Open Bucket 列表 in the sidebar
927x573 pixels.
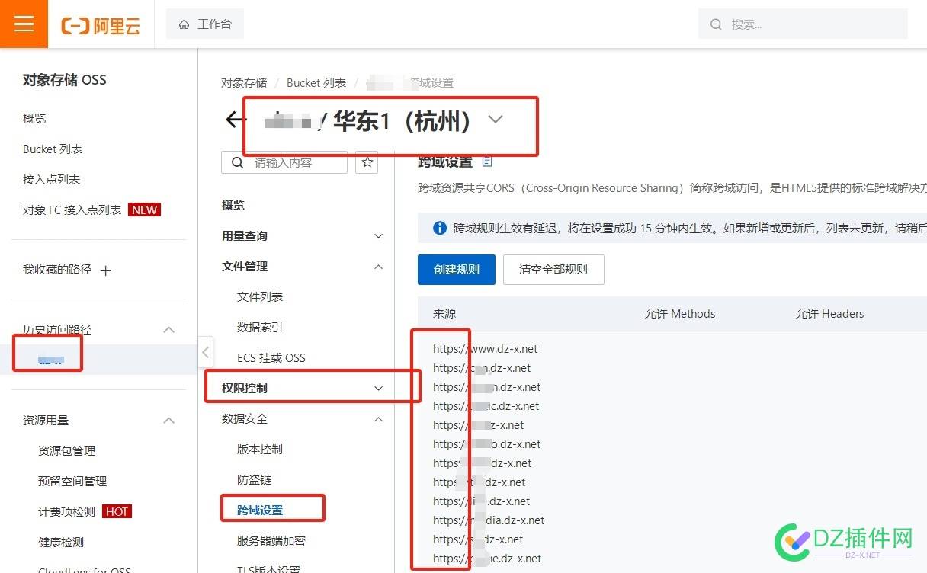53,149
